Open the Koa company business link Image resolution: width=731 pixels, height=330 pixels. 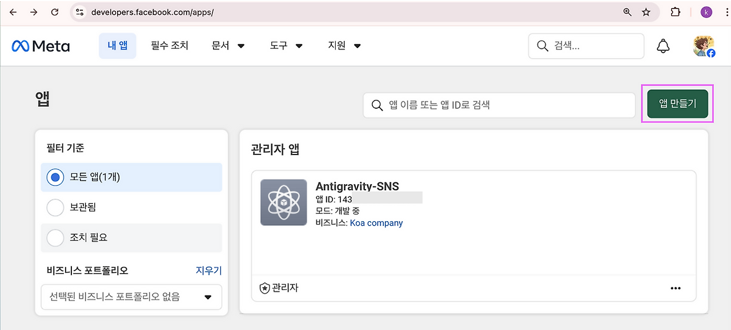click(376, 223)
